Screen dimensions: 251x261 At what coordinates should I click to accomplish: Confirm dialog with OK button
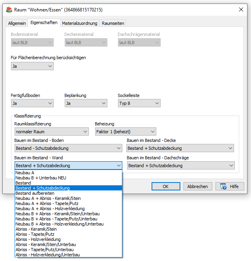click(166, 186)
